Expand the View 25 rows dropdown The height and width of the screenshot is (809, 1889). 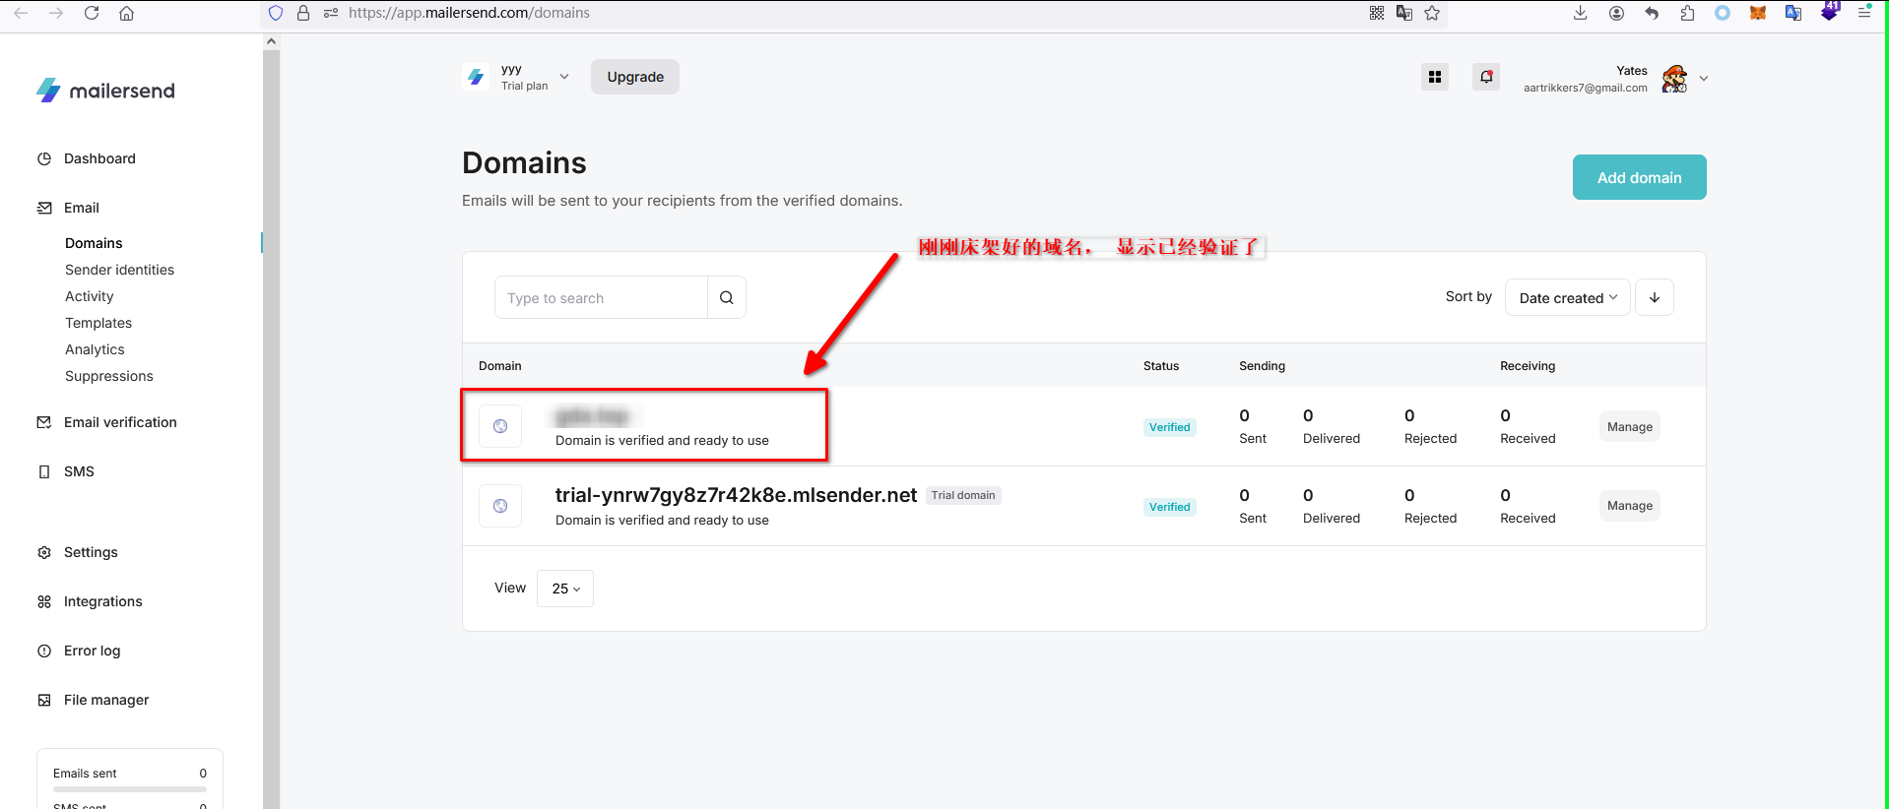(565, 589)
